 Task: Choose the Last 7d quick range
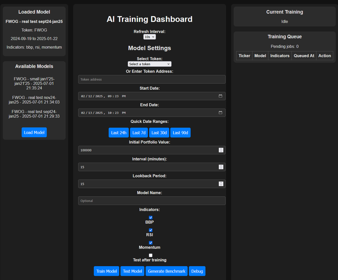coord(139,133)
